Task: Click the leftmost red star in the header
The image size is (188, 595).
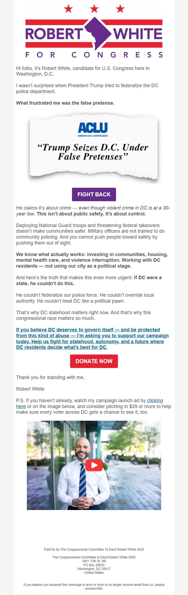Action: click(68, 9)
